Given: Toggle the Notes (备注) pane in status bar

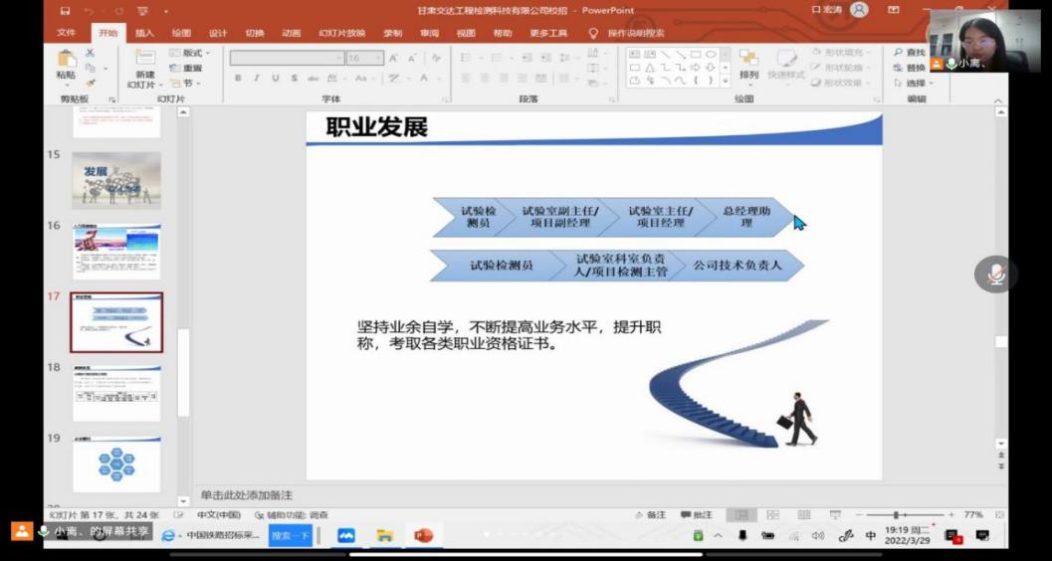Looking at the screenshot, I should pyautogui.click(x=651, y=515).
